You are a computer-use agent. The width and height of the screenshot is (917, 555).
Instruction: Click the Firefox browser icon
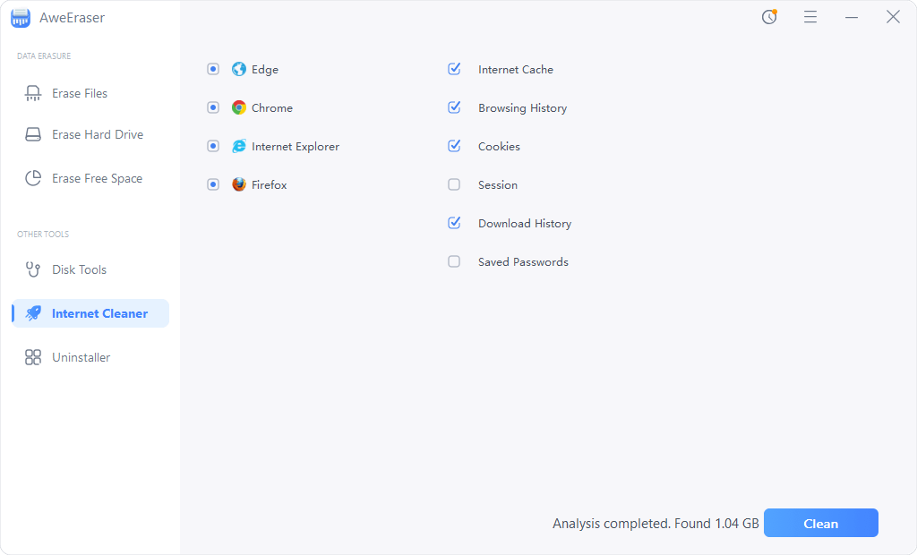(239, 184)
